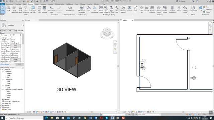Click Convert to Flex Duct

[x=33, y=9]
